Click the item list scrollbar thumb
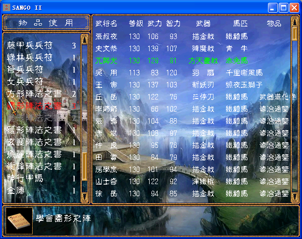 tap(84, 166)
